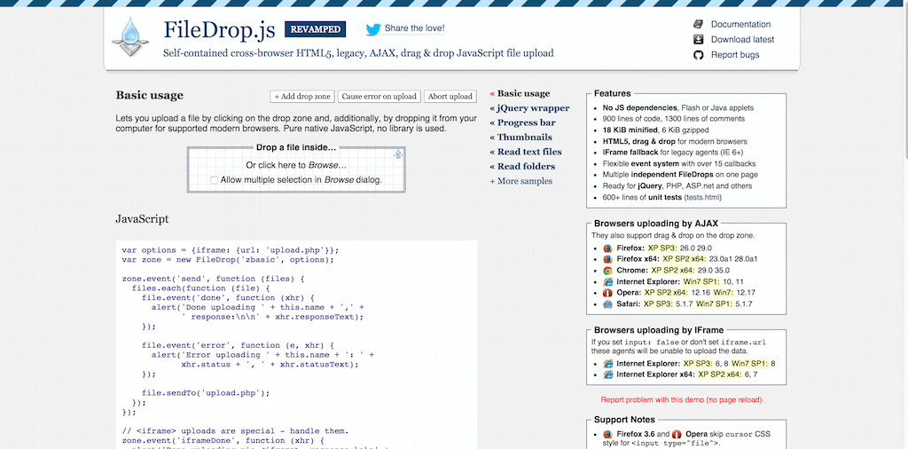
Task: Click the Safari browser icon
Action: coord(607,303)
